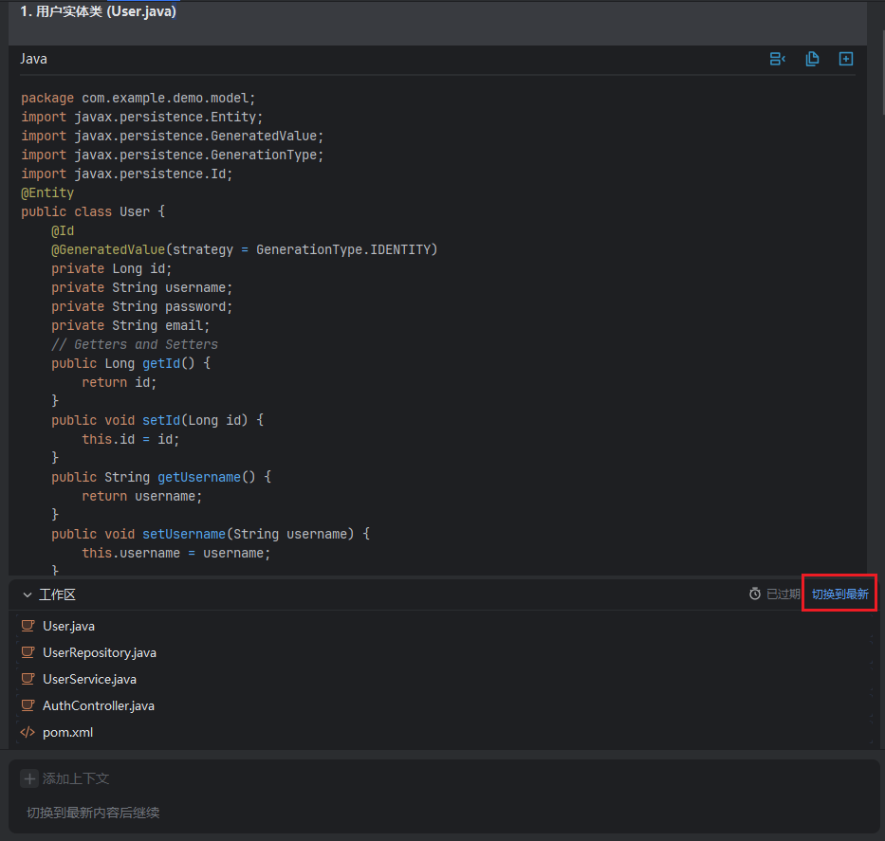Collapse the 工作区 section

[x=28, y=594]
